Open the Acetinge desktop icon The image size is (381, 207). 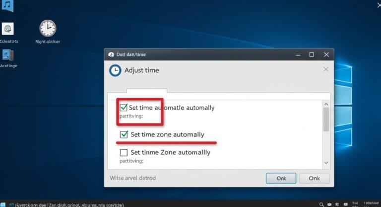(x=8, y=55)
